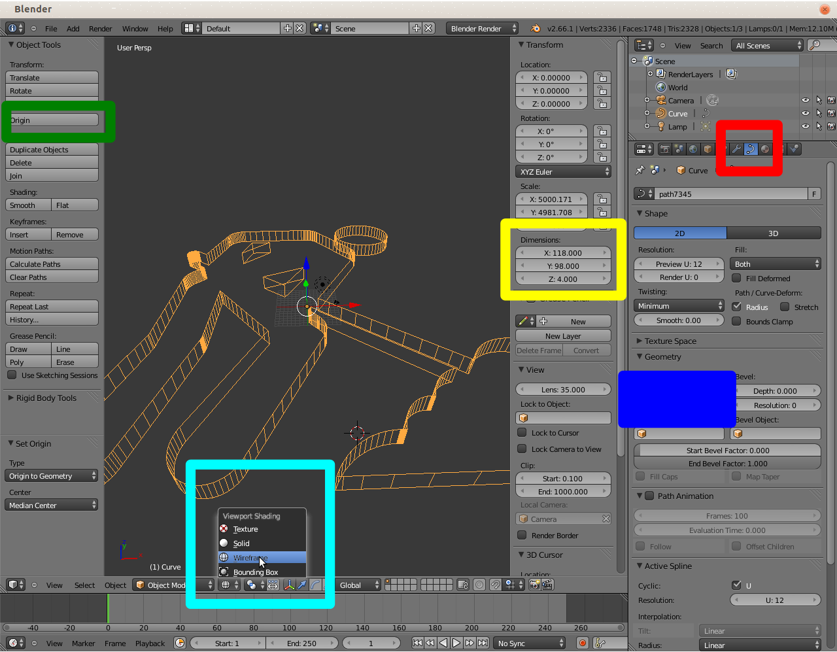Open the Blender Render engine dropdown
Image resolution: width=837 pixels, height=652 pixels.
point(482,28)
